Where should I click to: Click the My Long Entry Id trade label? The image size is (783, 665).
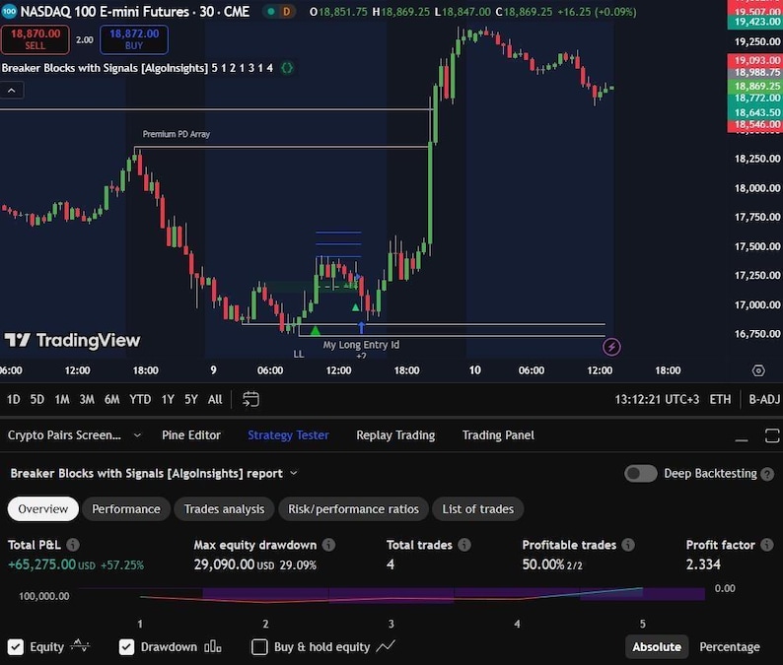(361, 344)
